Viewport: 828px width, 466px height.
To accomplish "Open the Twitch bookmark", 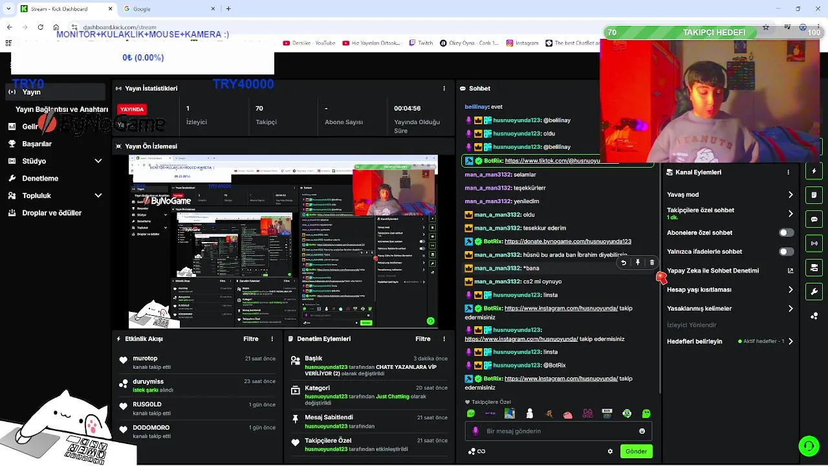I will click(x=420, y=43).
